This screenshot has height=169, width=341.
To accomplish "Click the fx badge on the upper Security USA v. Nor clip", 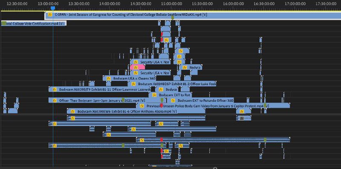I will click(x=136, y=62).
